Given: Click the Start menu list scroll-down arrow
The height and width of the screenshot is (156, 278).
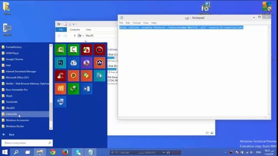Looking at the screenshot, I should point(51,128).
